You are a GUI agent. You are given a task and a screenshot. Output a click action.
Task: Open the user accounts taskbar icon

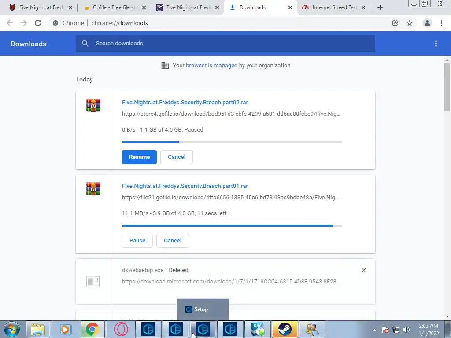312,329
